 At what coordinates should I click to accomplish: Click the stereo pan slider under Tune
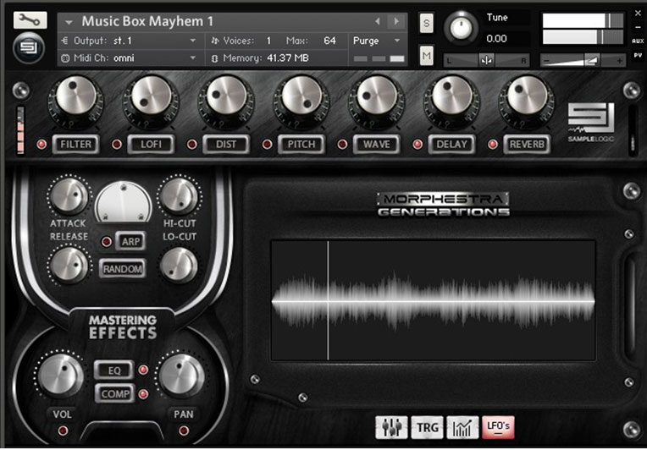[487, 60]
